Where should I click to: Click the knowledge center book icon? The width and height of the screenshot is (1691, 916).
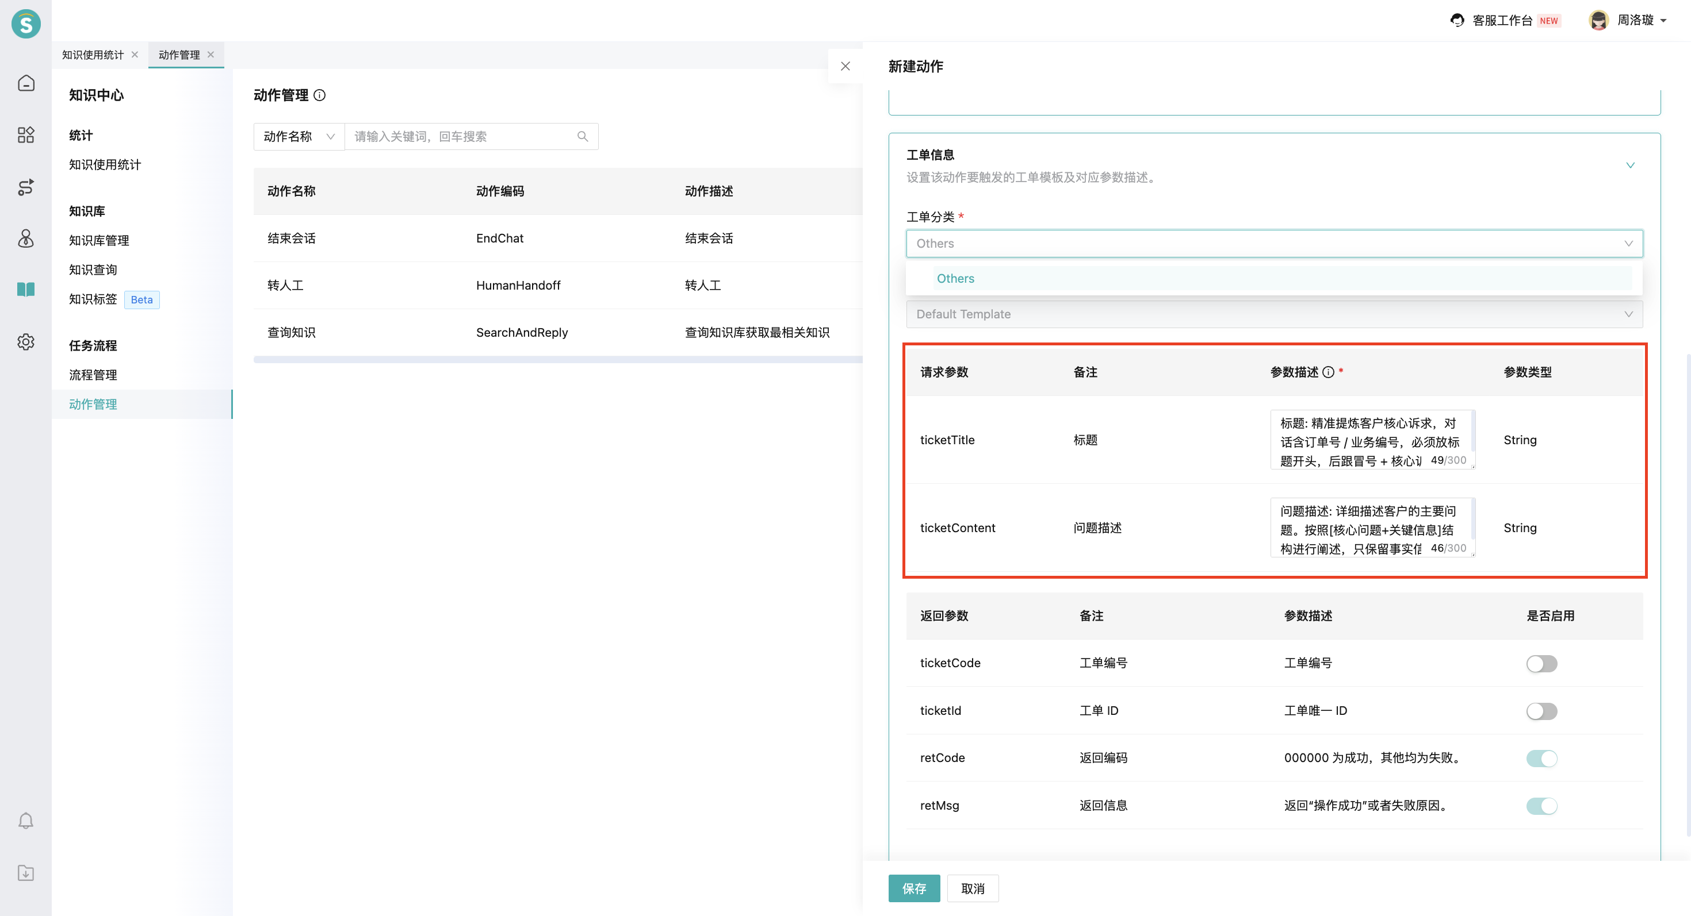[x=26, y=289]
